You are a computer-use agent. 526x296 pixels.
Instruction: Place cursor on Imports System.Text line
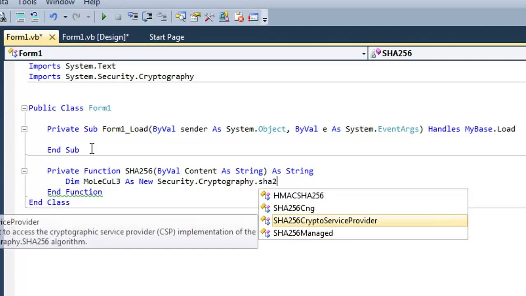pyautogui.click(x=72, y=66)
